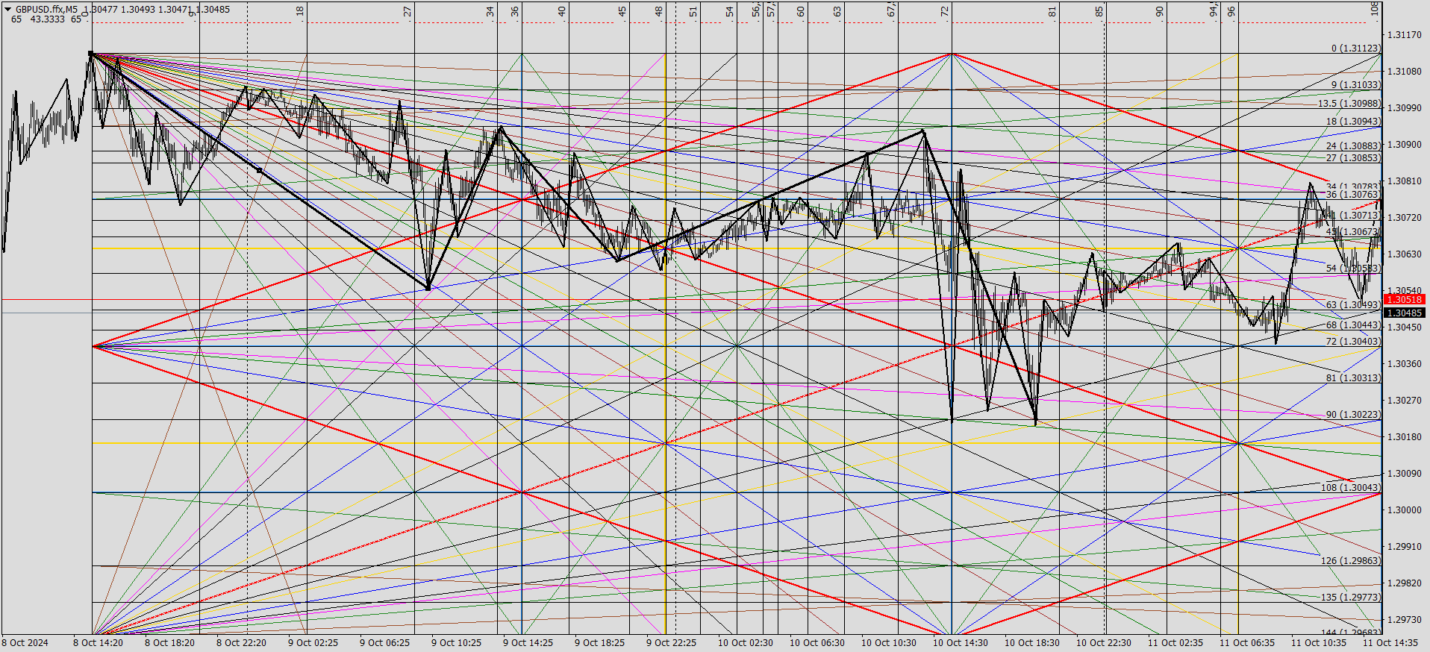Click the 8 Oct 2024 date label
This screenshot has height=652, width=1430.
[25, 643]
